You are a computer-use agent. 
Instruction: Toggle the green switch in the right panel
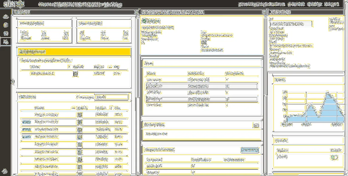[335, 158]
